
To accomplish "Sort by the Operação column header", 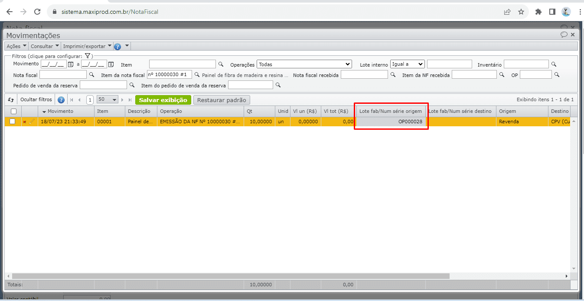I will 200,112.
